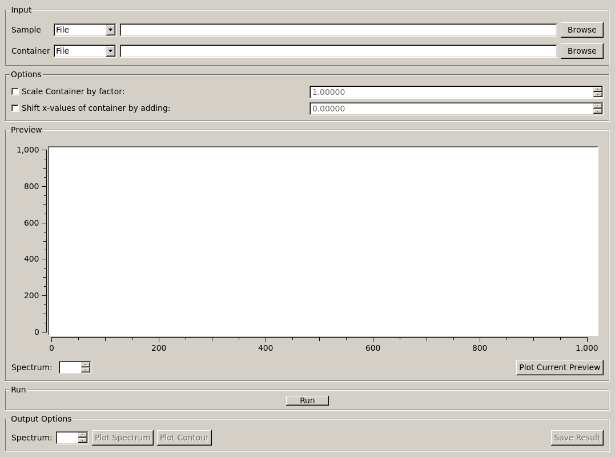Decrease the x-shift spinner value
This screenshot has width=615, height=457.
(597, 111)
